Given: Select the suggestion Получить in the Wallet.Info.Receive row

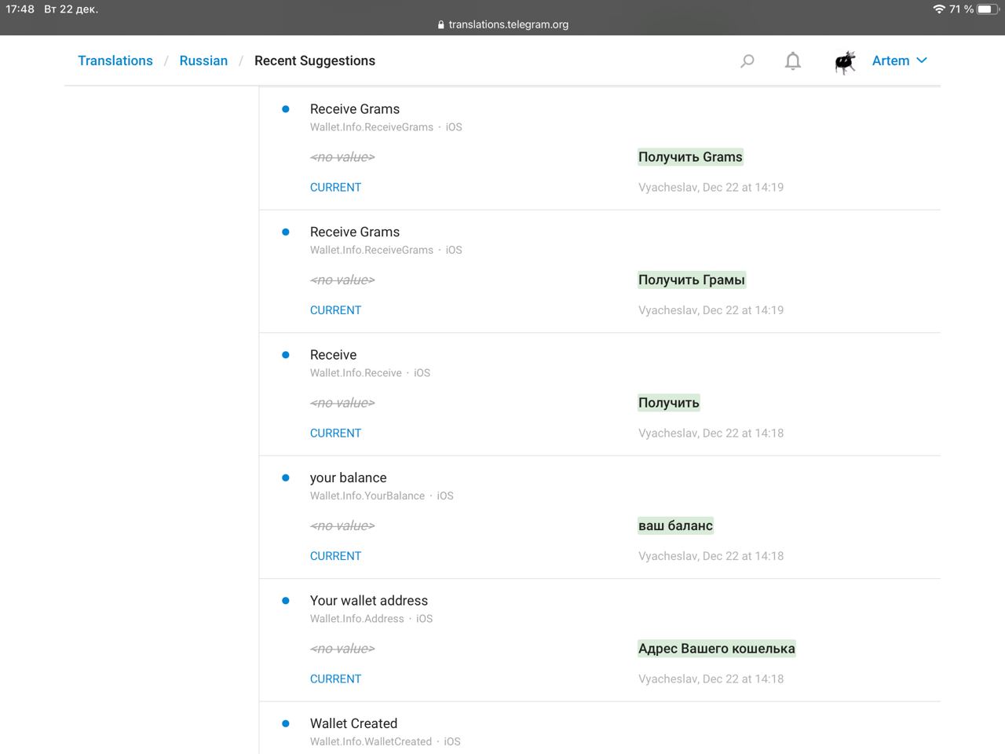Looking at the screenshot, I should coord(669,403).
